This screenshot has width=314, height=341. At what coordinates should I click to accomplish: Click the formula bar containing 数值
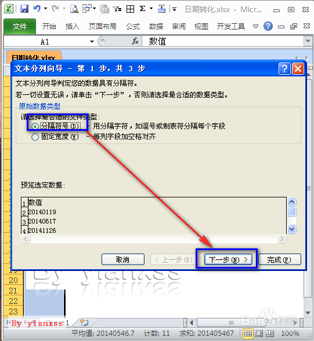[x=223, y=41]
